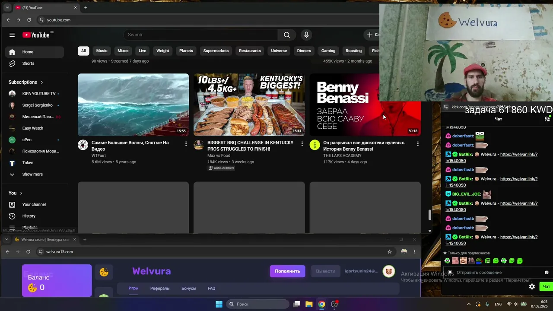Open chat settings gear in Kick chat
The image size is (553, 311).
pos(532,287)
